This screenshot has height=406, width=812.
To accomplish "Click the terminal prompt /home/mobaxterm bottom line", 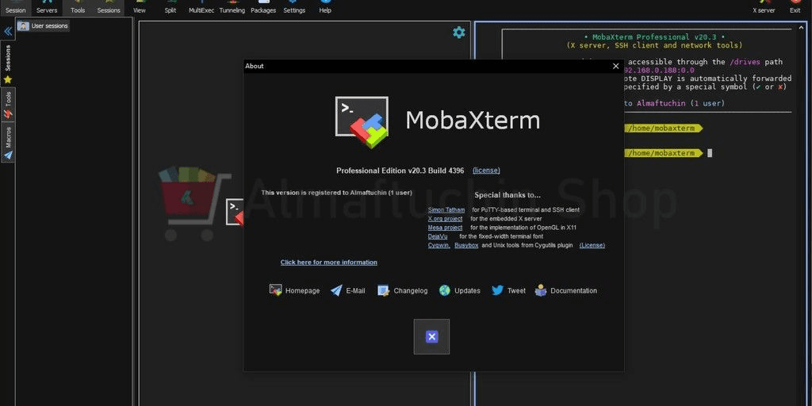I will (x=665, y=153).
